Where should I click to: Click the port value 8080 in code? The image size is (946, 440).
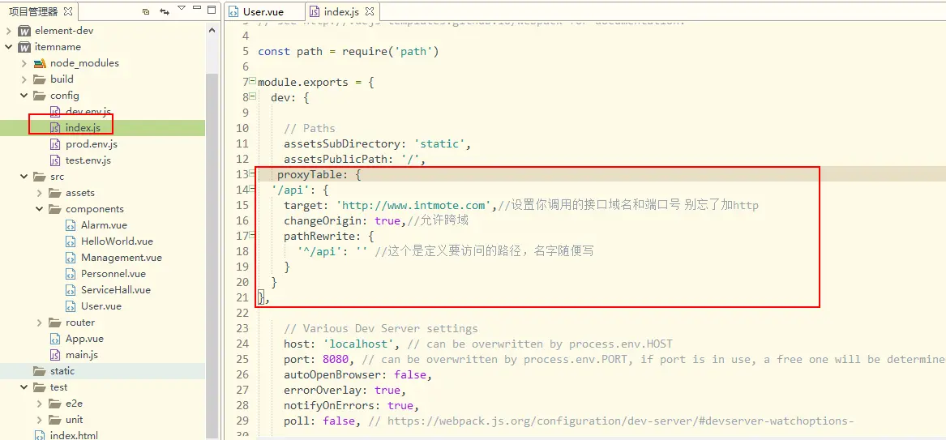(x=336, y=359)
